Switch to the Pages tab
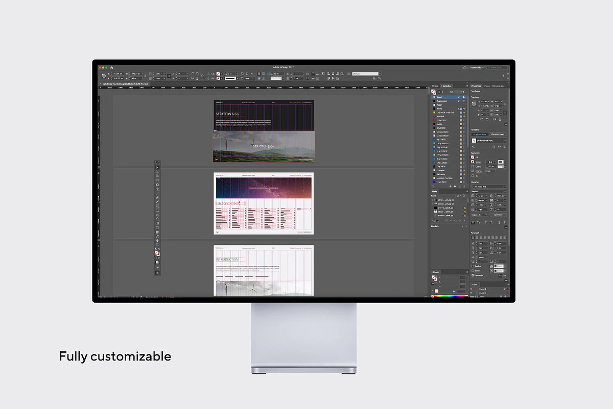The height and width of the screenshot is (409, 613). pos(487,86)
